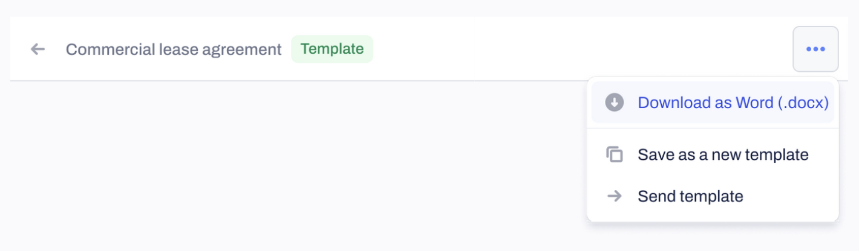Go back using the left arrow icon
This screenshot has height=251, width=859.
click(38, 49)
